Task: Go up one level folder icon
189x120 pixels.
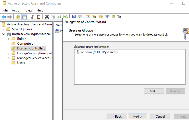Action: [x=18, y=17]
